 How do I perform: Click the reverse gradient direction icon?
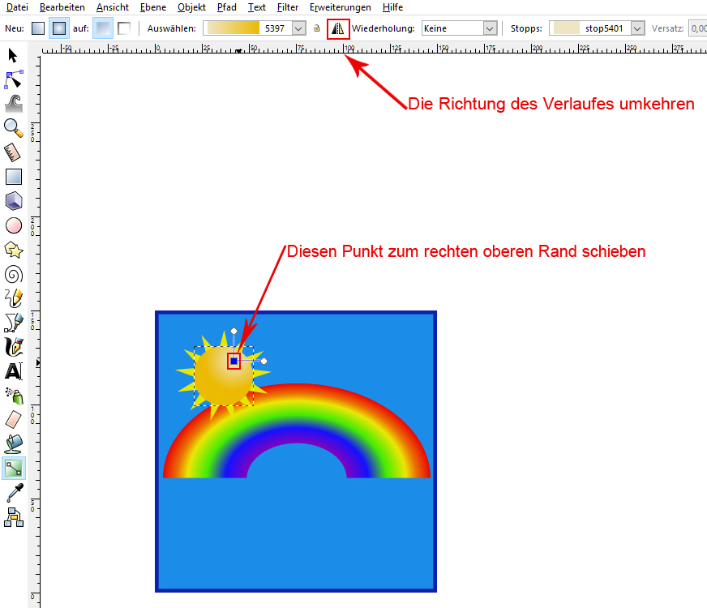(x=338, y=28)
